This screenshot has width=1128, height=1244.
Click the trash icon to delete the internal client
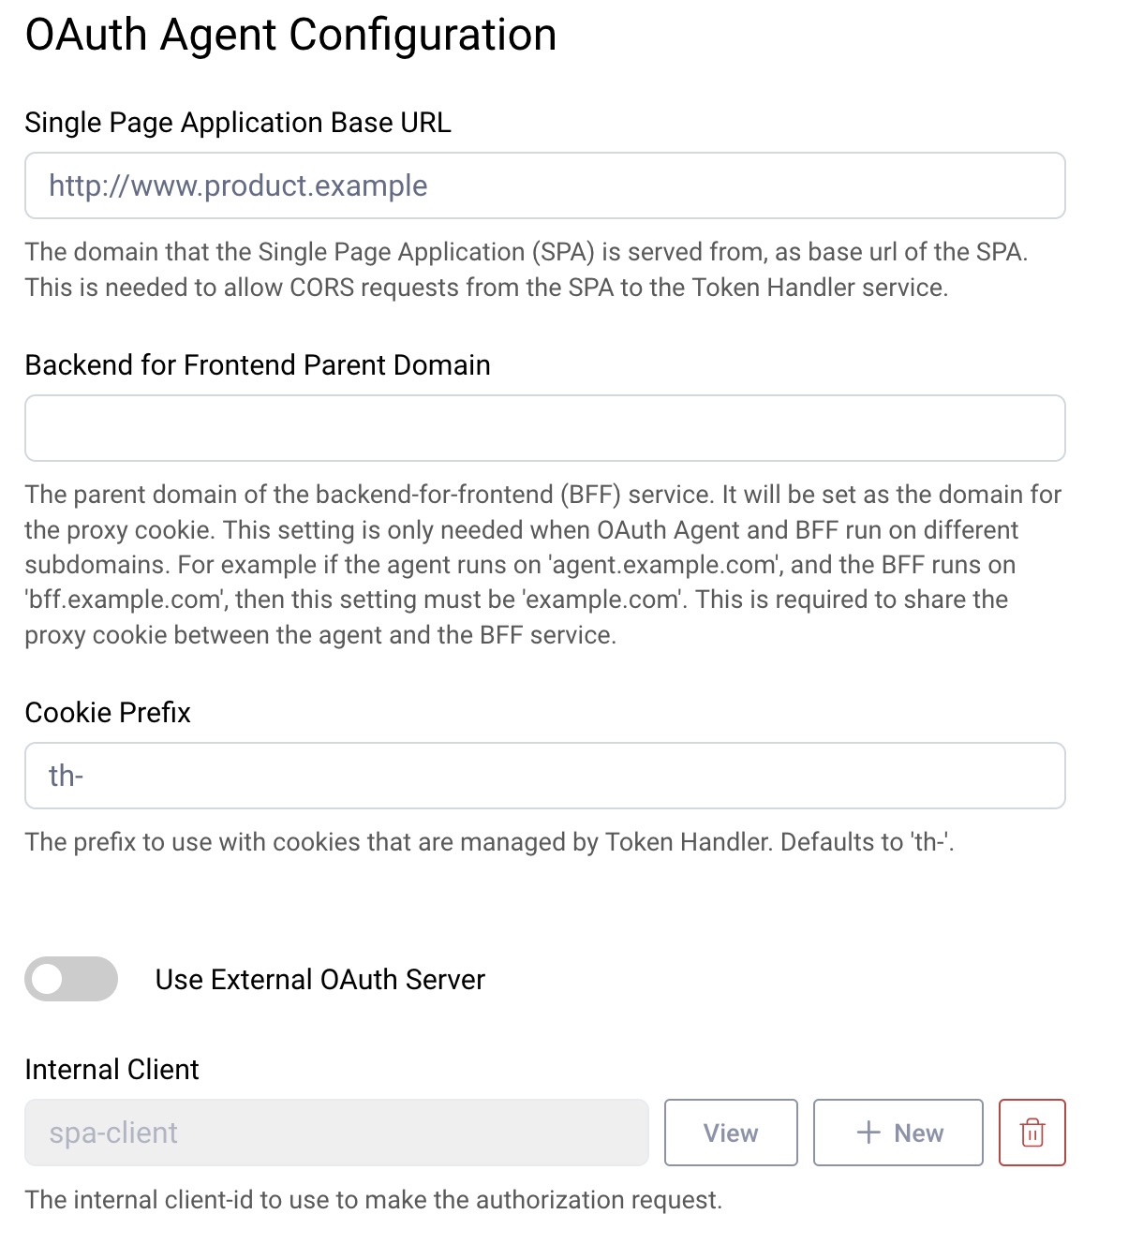click(1032, 1133)
